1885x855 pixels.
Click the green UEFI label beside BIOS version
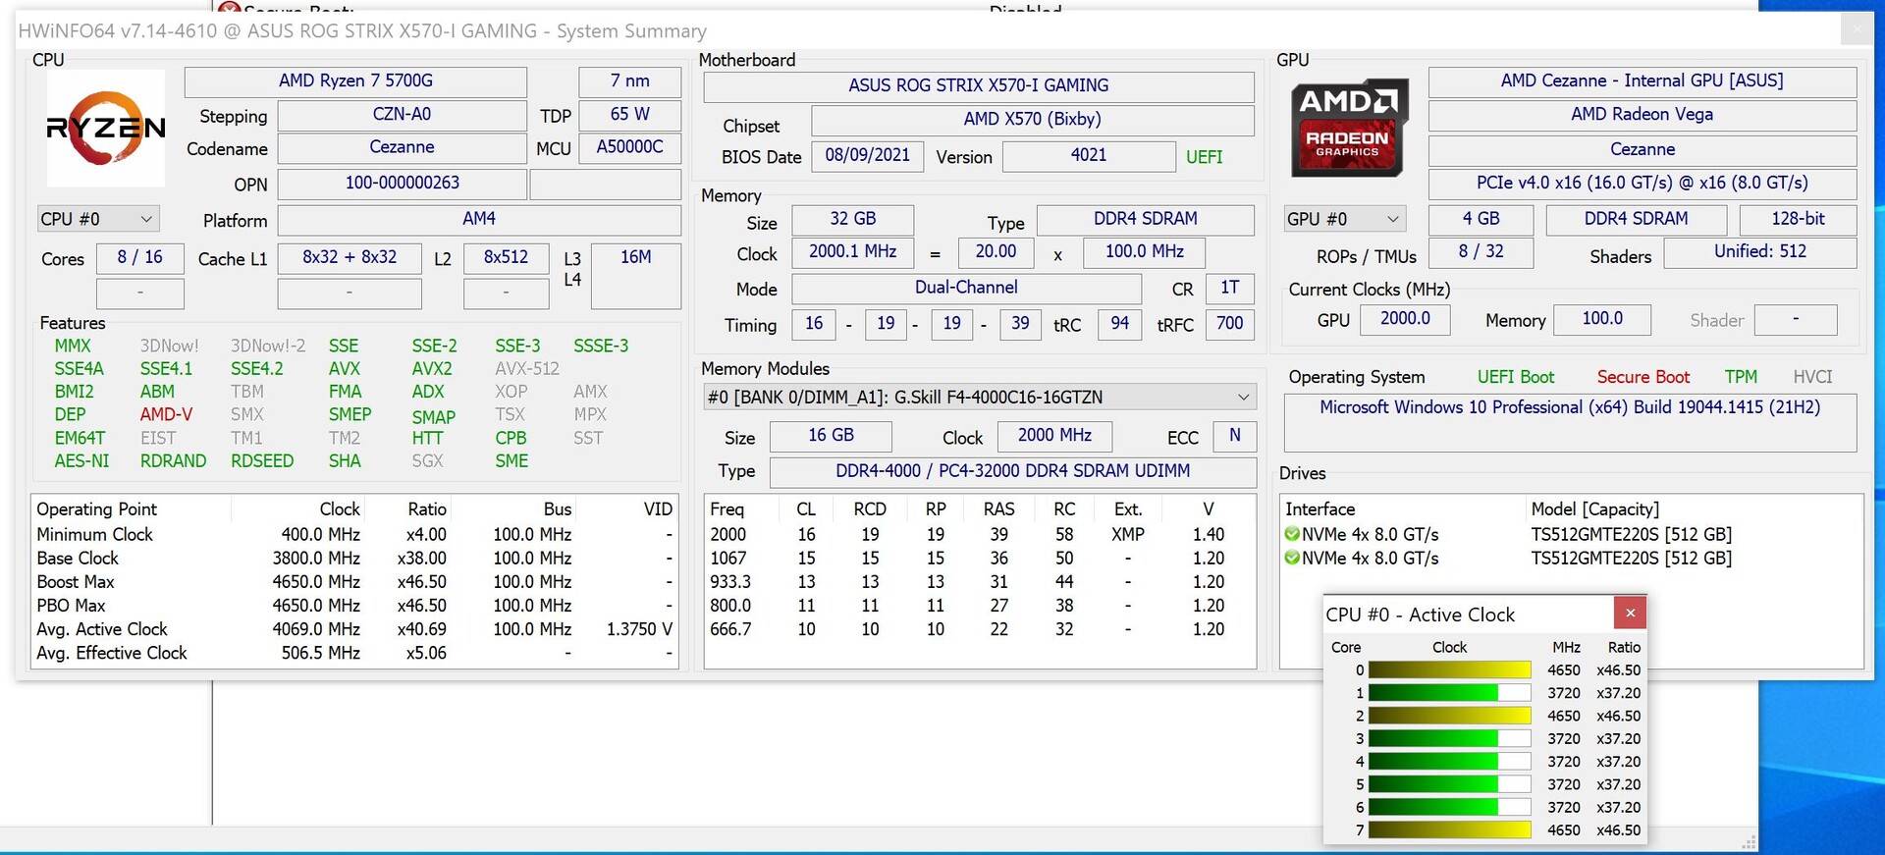pos(1205,157)
